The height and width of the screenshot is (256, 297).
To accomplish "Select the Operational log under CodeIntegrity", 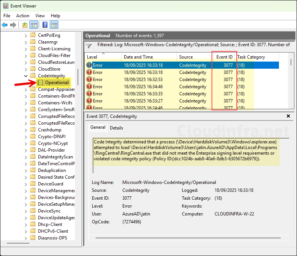I will [x=56, y=83].
